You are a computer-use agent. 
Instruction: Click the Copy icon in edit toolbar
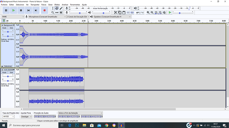[x=120, y=13]
